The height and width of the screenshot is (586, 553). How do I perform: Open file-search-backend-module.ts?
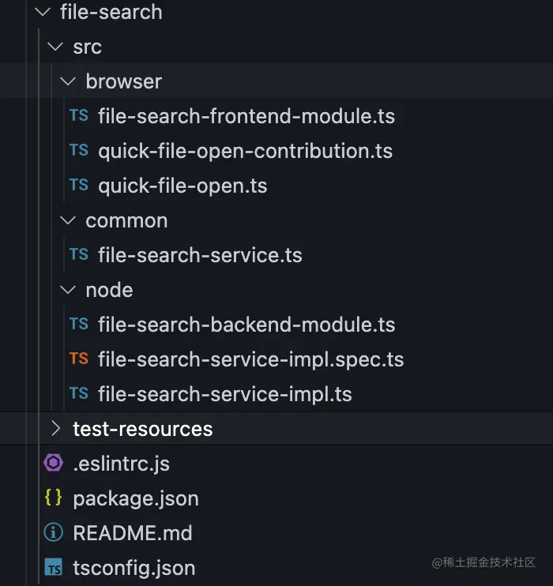click(x=246, y=325)
